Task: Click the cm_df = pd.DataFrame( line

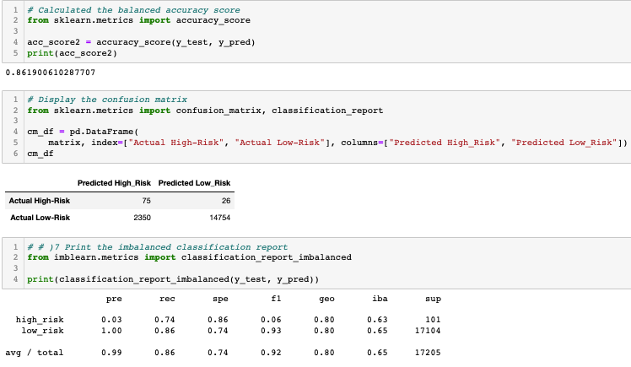Action: pos(83,132)
